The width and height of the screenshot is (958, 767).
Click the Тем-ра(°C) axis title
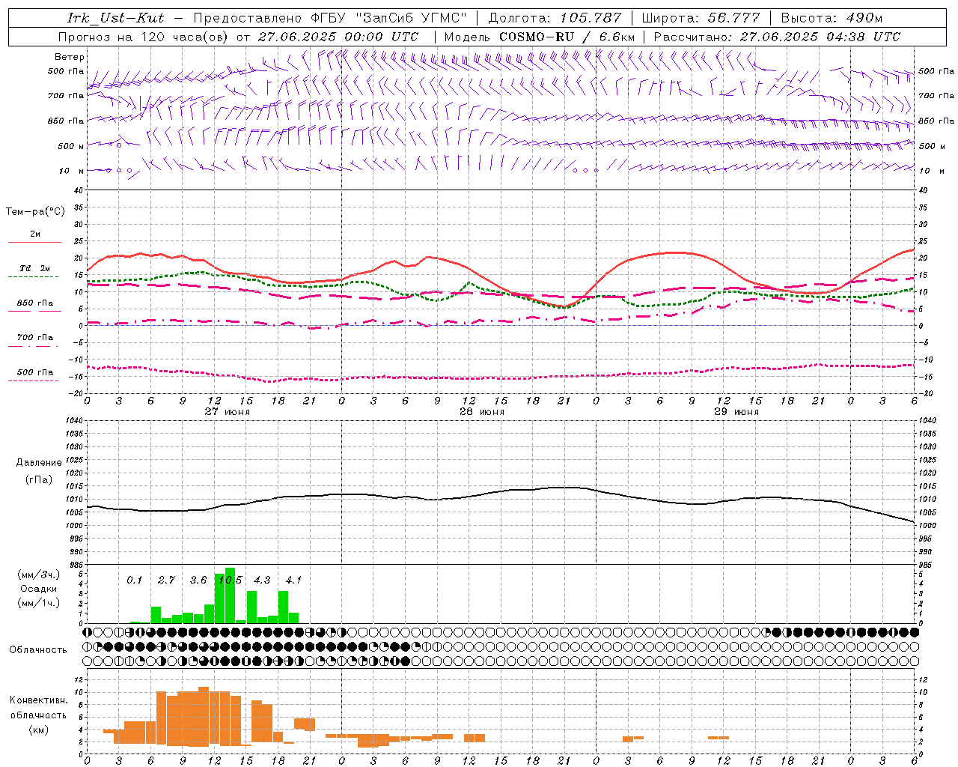click(x=35, y=212)
